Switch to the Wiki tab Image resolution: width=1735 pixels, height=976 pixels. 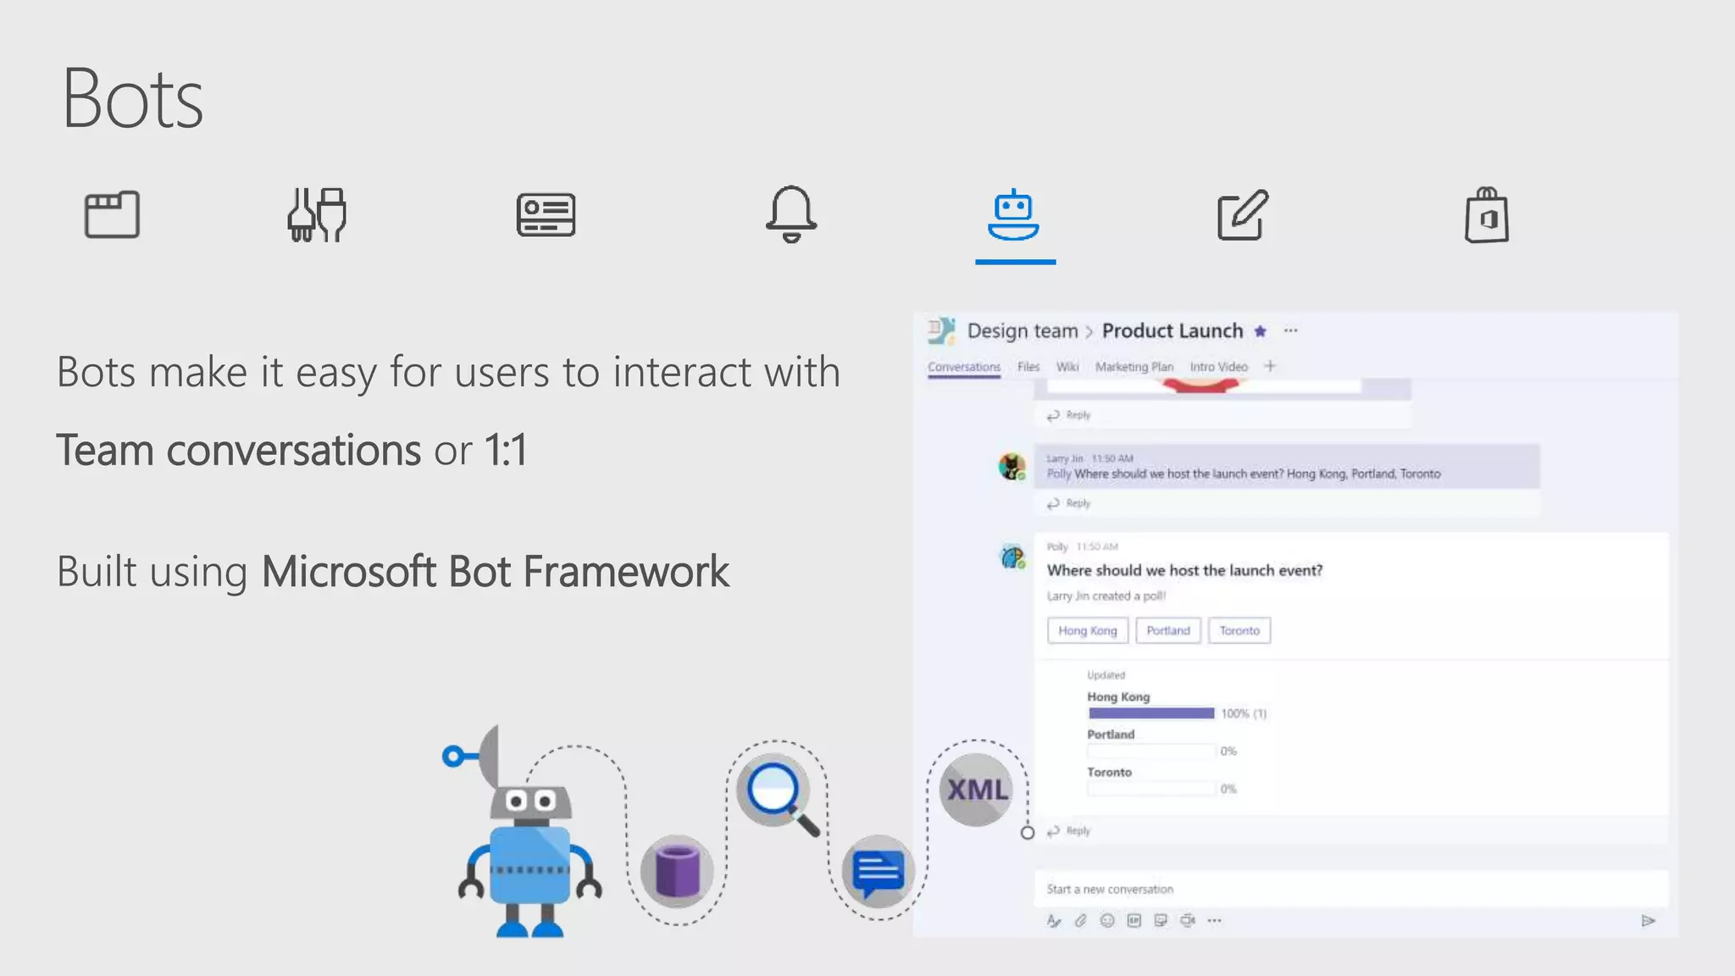(1067, 367)
